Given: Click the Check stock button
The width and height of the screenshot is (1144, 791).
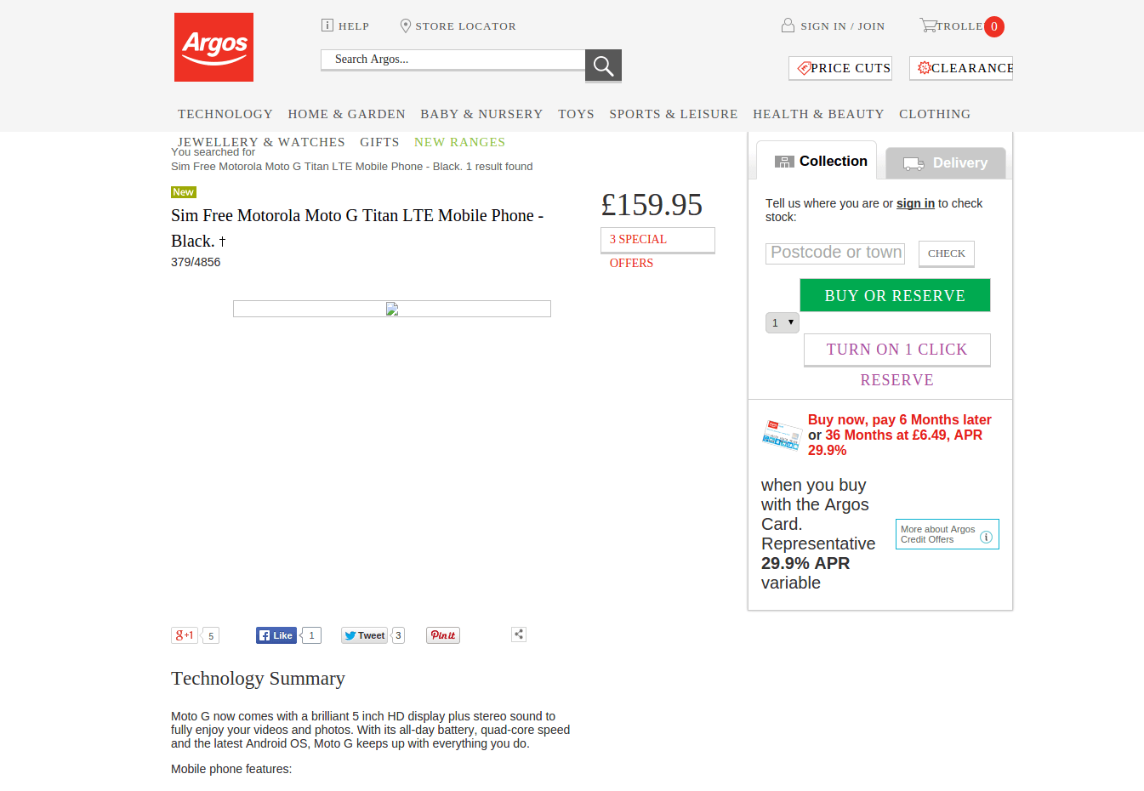Looking at the screenshot, I should pyautogui.click(x=947, y=253).
